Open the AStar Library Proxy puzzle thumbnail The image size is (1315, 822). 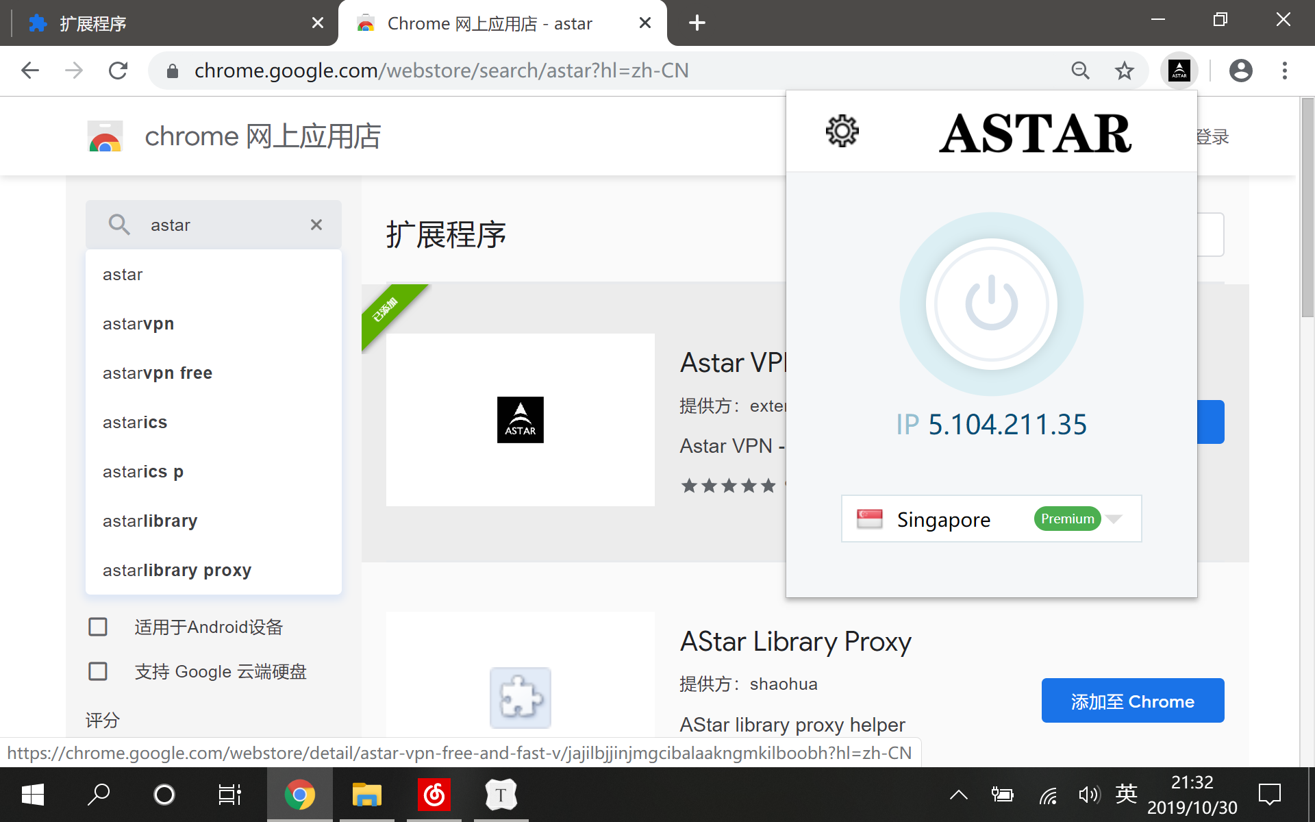[x=520, y=697]
